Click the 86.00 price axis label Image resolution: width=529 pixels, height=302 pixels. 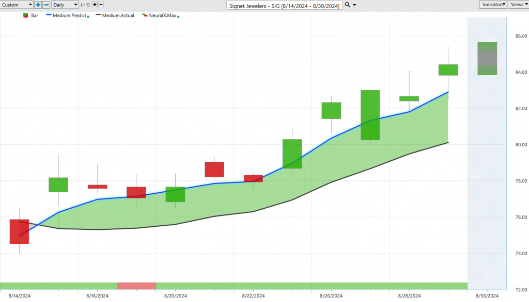[521, 36]
